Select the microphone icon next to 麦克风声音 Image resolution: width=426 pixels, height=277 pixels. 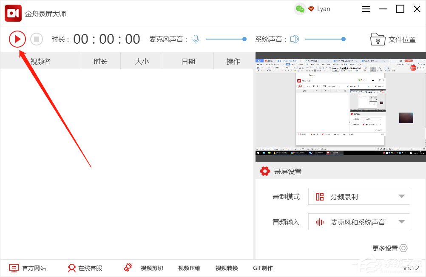(195, 39)
